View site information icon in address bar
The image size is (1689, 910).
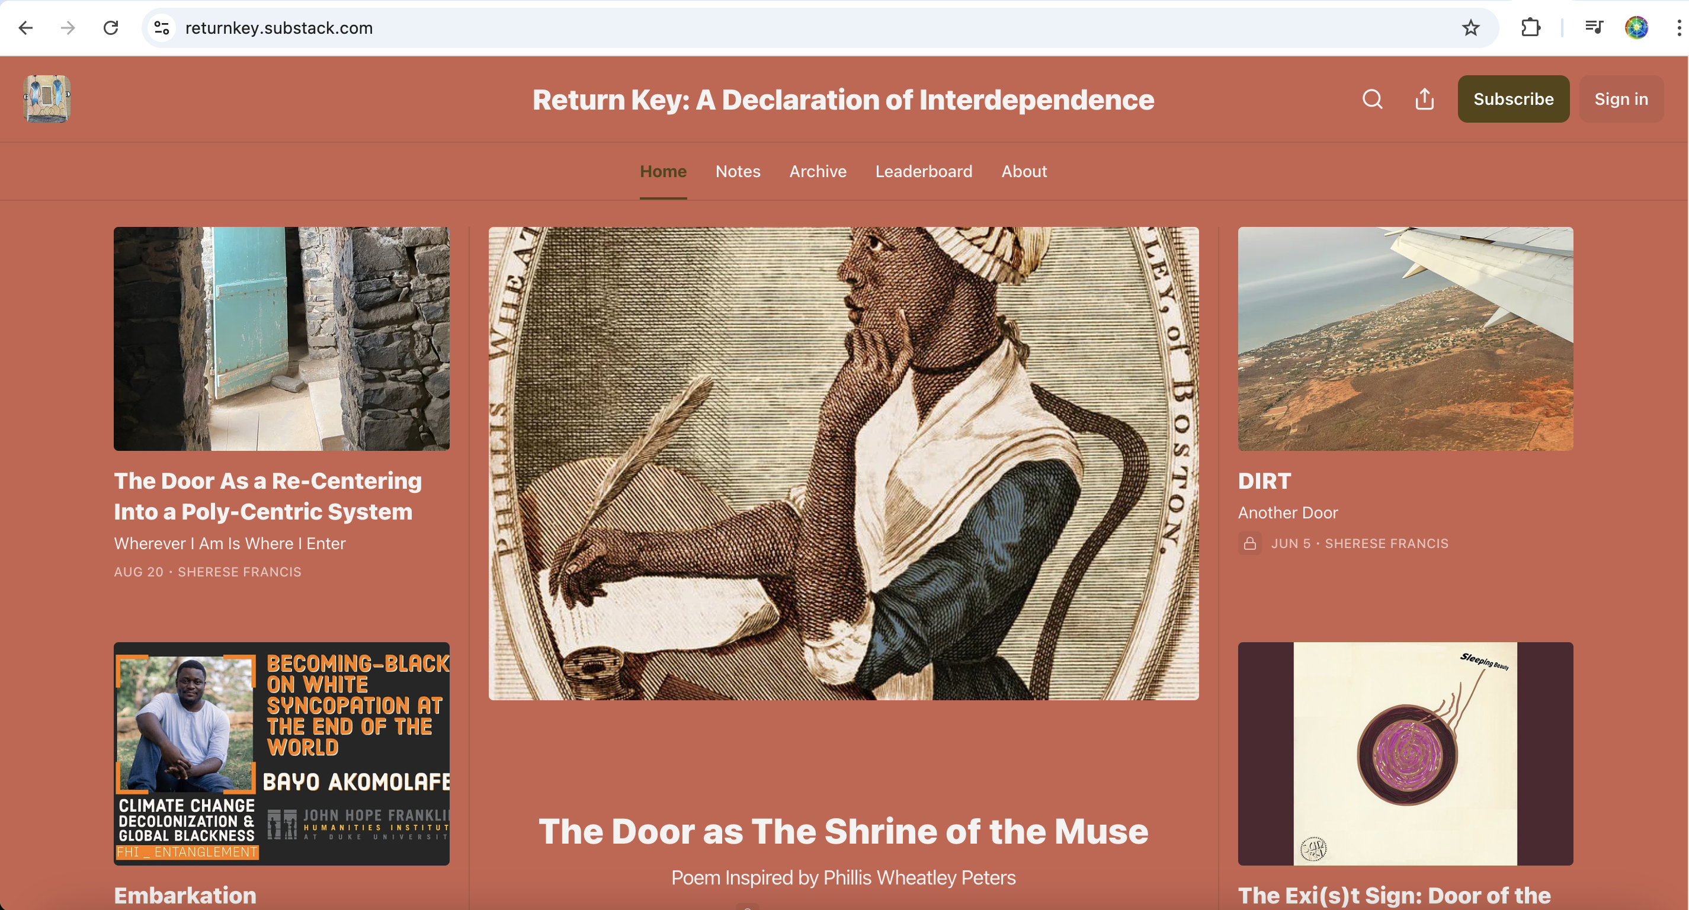[x=162, y=27]
